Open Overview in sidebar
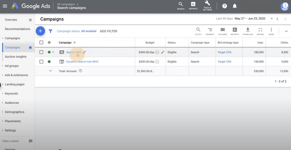This screenshot has width=291, height=150. [11, 20]
